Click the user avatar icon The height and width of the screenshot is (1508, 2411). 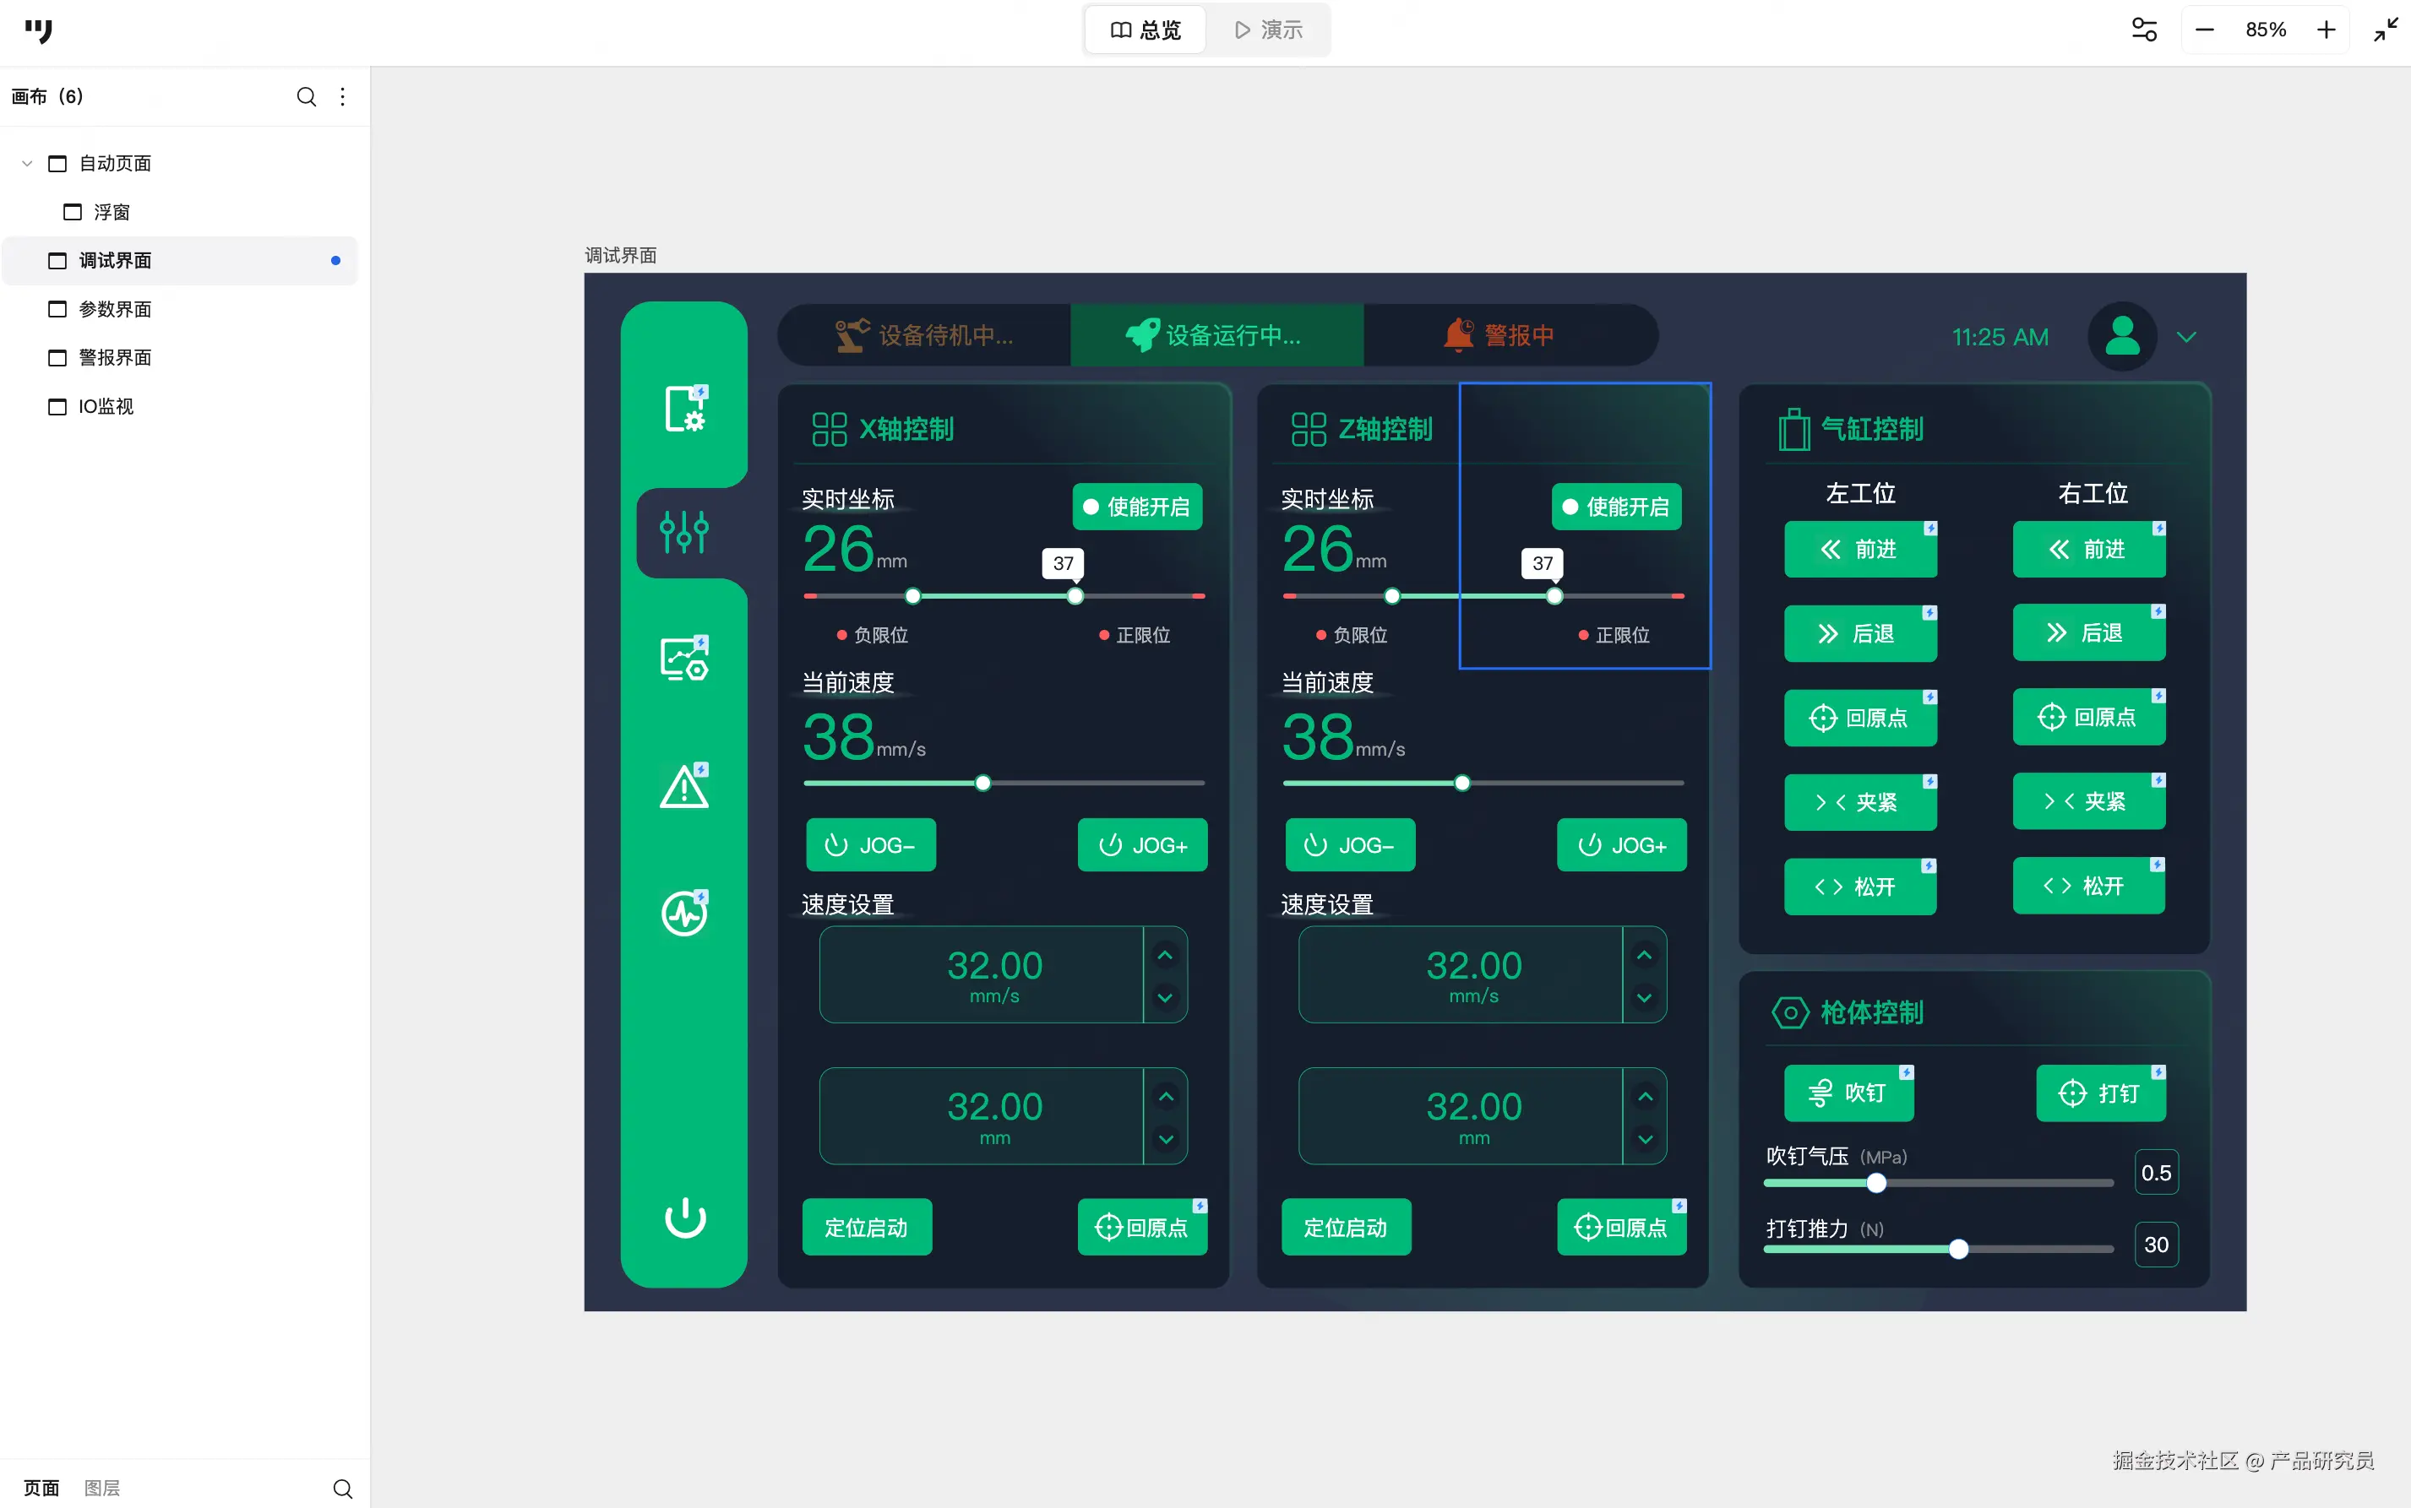point(2121,337)
